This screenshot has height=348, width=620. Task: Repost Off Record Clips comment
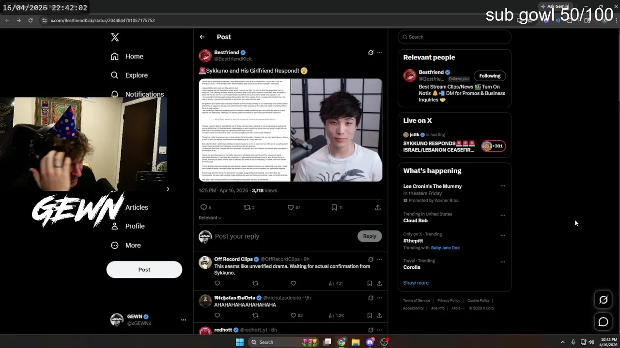tap(255, 283)
